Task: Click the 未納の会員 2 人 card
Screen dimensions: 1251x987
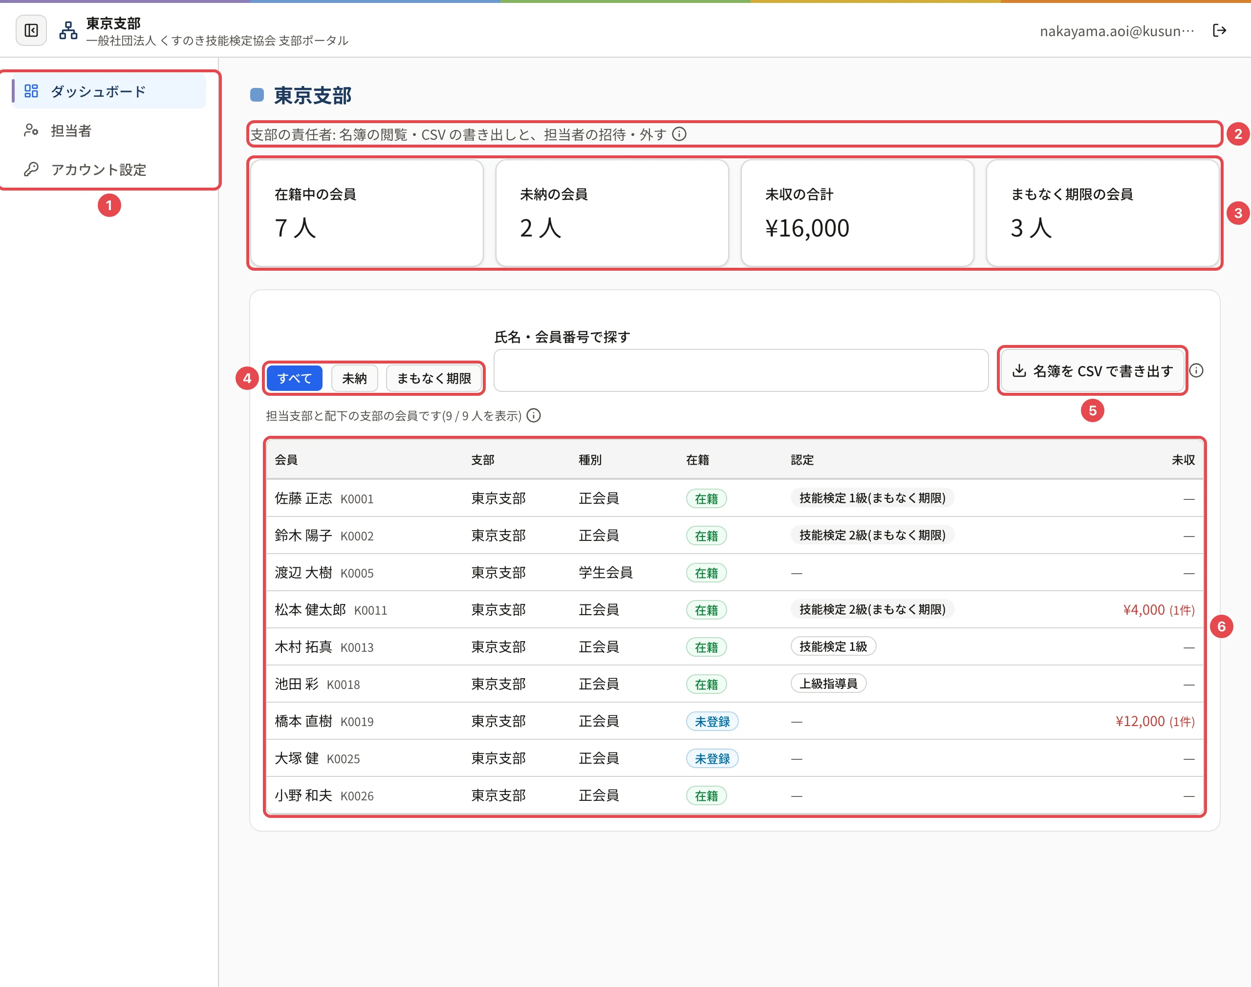Action: pos(612,213)
